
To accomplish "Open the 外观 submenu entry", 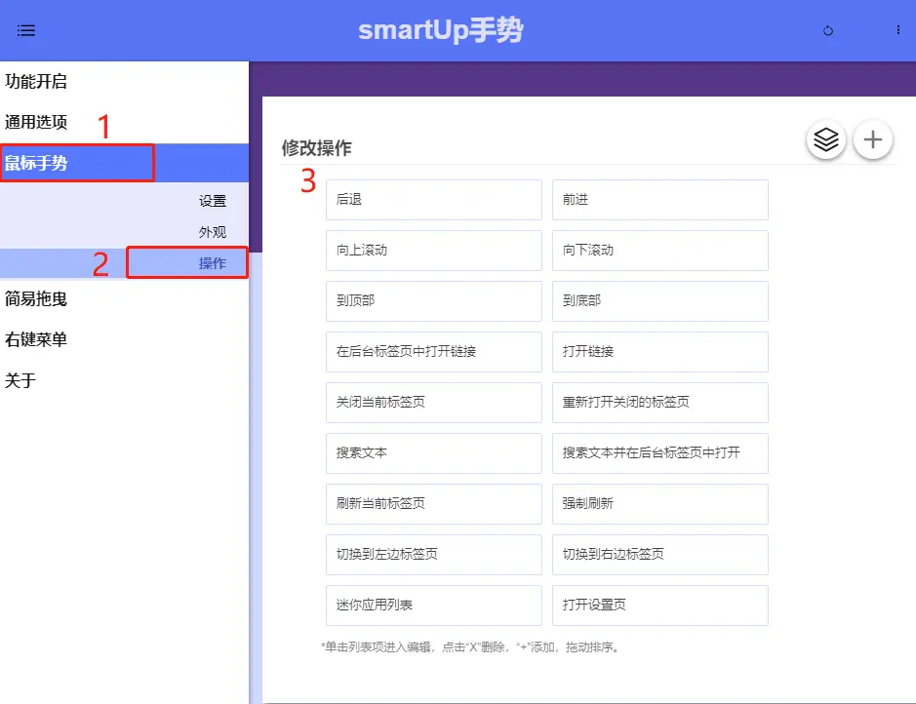I will (214, 232).
